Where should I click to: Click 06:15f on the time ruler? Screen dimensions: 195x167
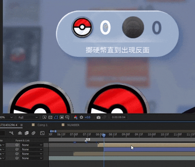(61, 135)
